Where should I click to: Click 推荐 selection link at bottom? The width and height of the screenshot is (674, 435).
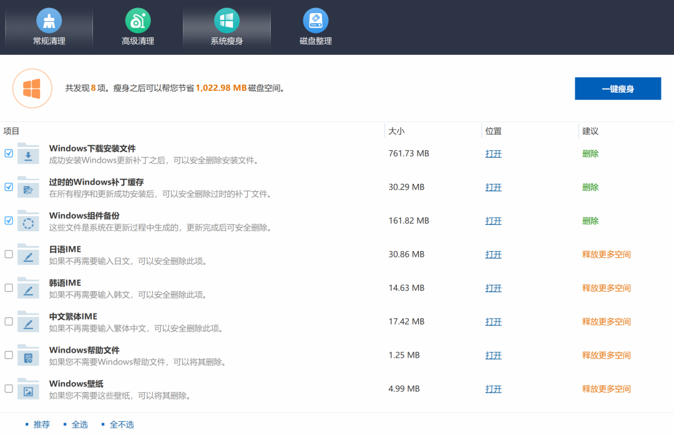pos(41,424)
